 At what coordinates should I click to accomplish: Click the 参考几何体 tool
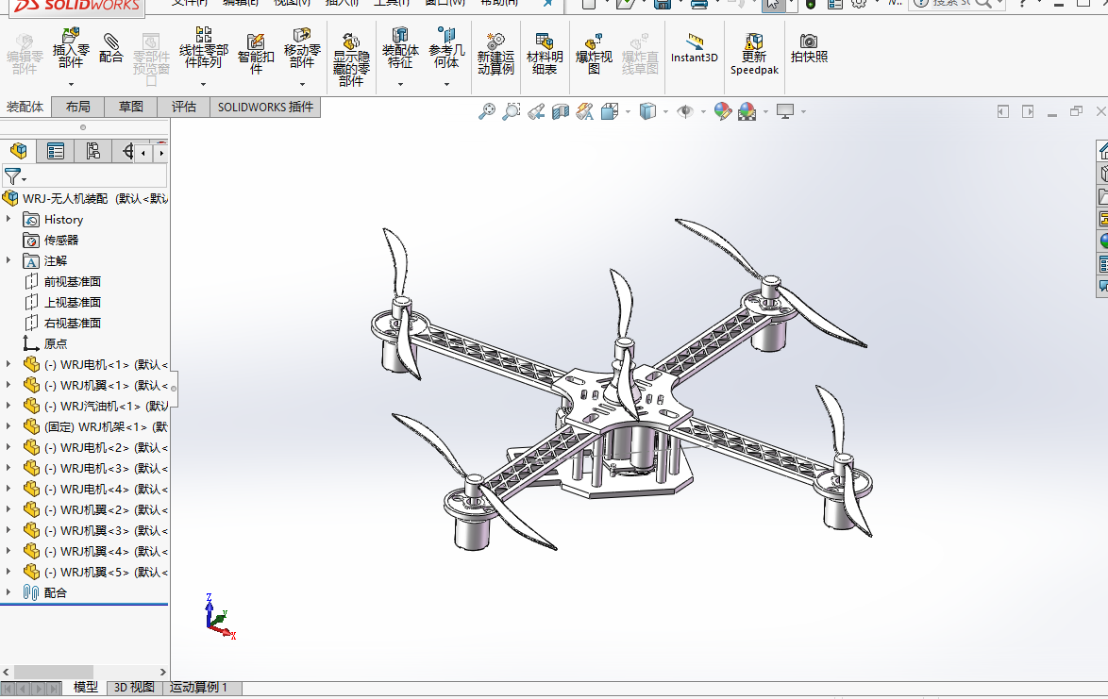click(x=446, y=48)
